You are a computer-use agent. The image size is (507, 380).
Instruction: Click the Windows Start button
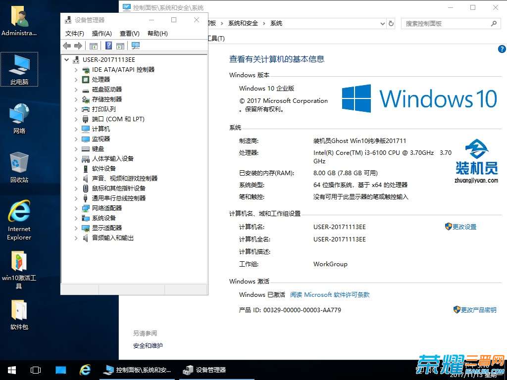[12, 370]
